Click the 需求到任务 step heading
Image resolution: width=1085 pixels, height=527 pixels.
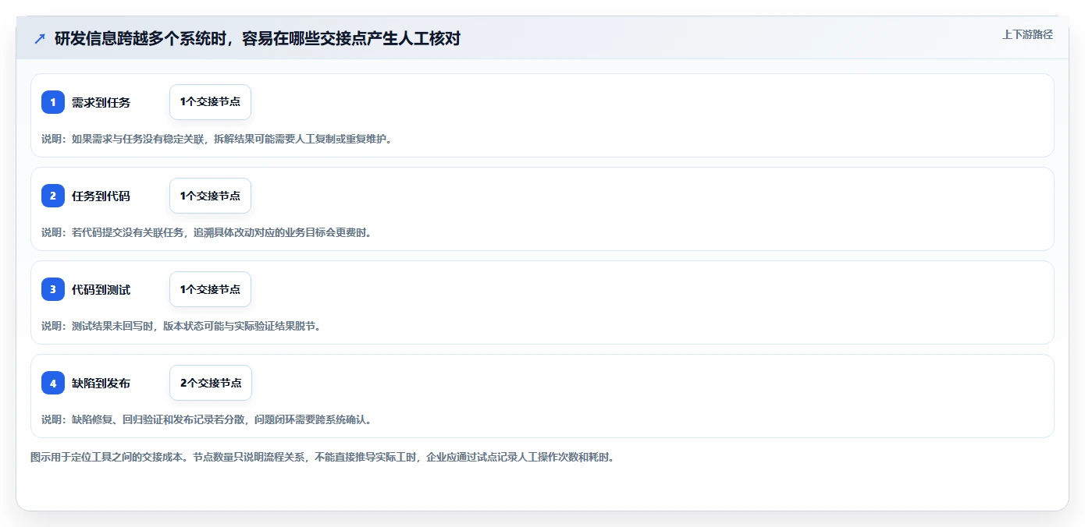[x=101, y=102]
